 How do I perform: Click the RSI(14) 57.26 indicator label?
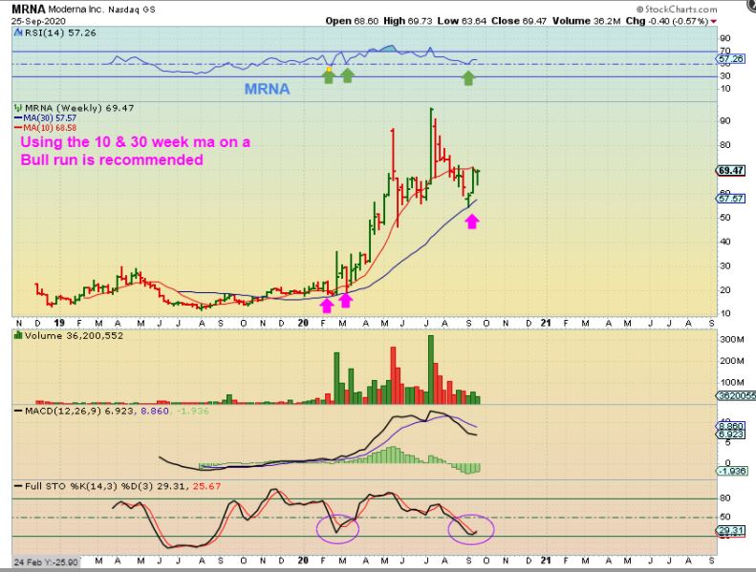pyautogui.click(x=46, y=32)
